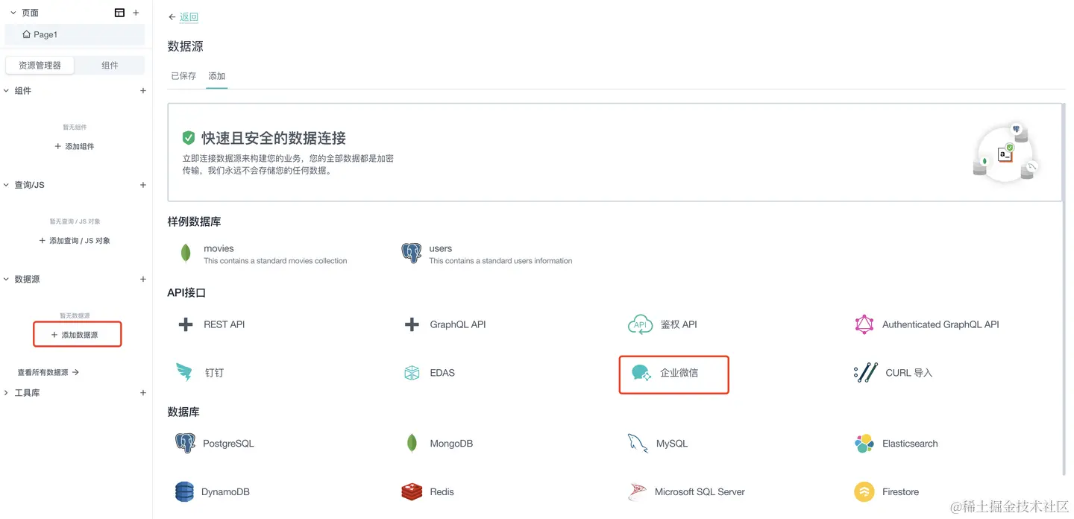Collapse the 页面 section chevron
Viewport: 1074px width, 519px height.
(13, 13)
